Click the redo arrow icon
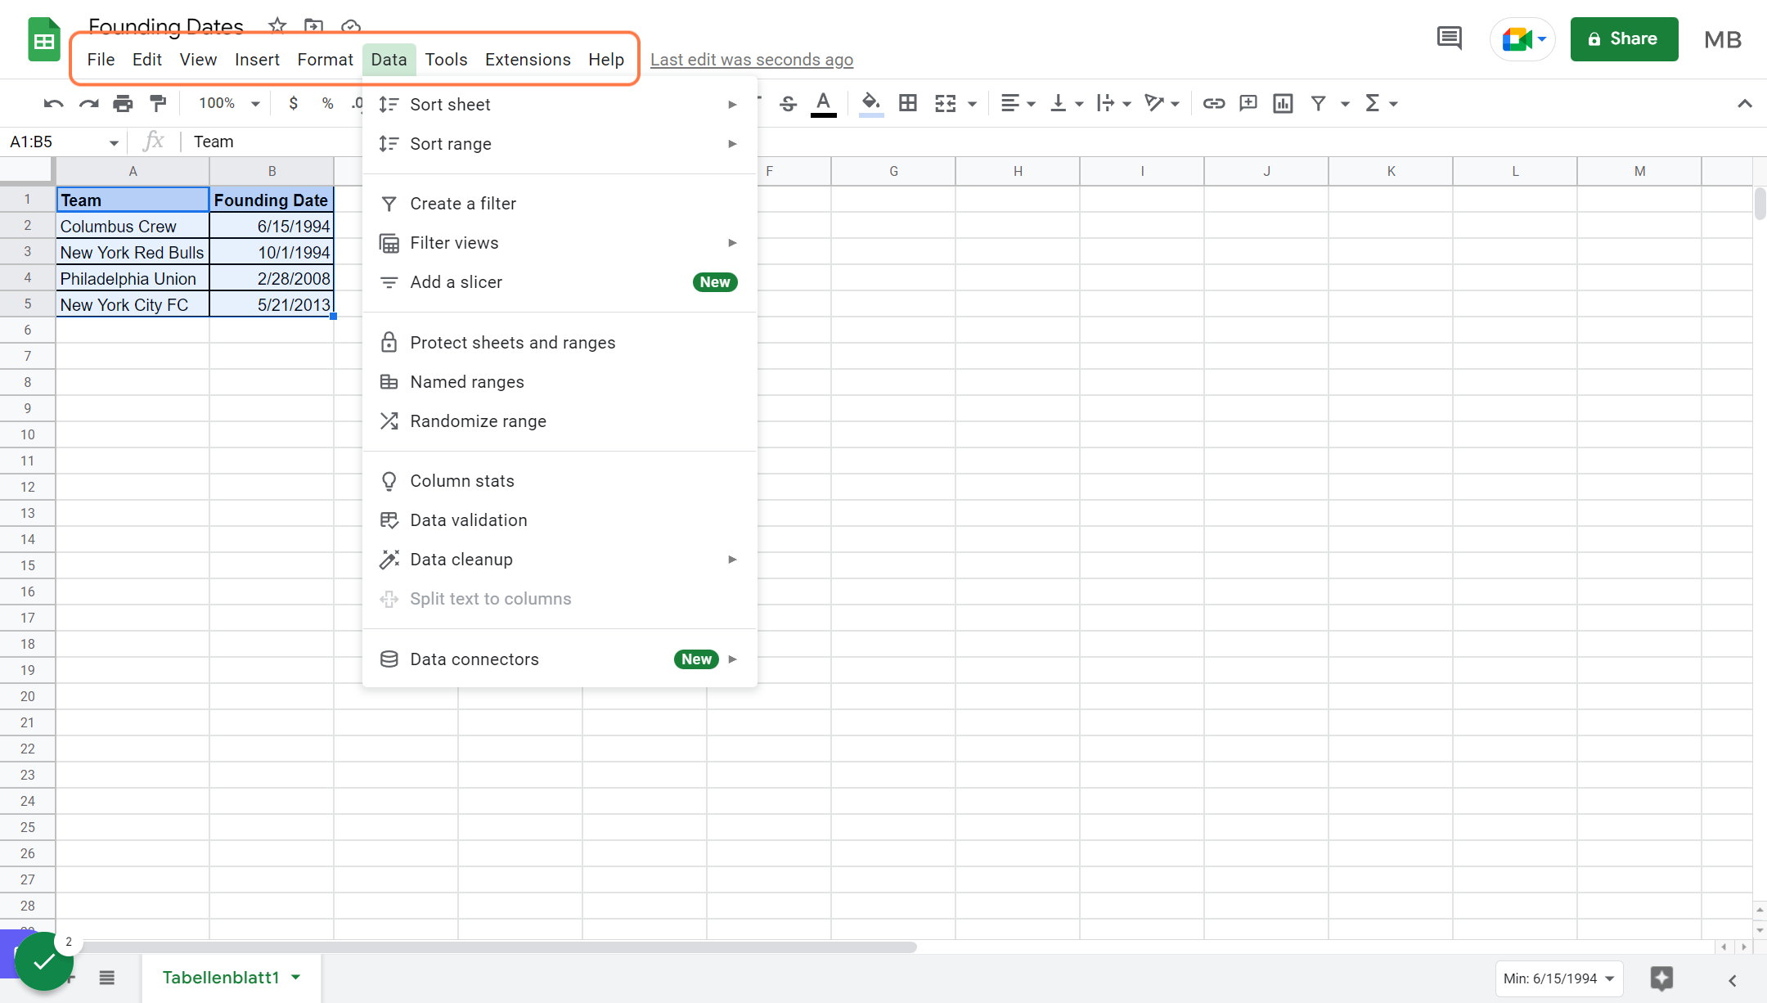1767x1003 pixels. 88,104
